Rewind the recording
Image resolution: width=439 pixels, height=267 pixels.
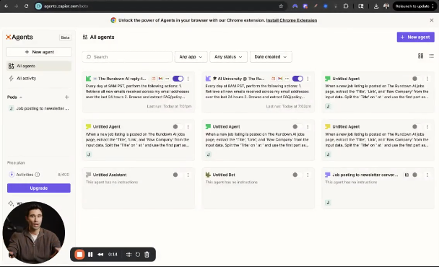pos(100,255)
